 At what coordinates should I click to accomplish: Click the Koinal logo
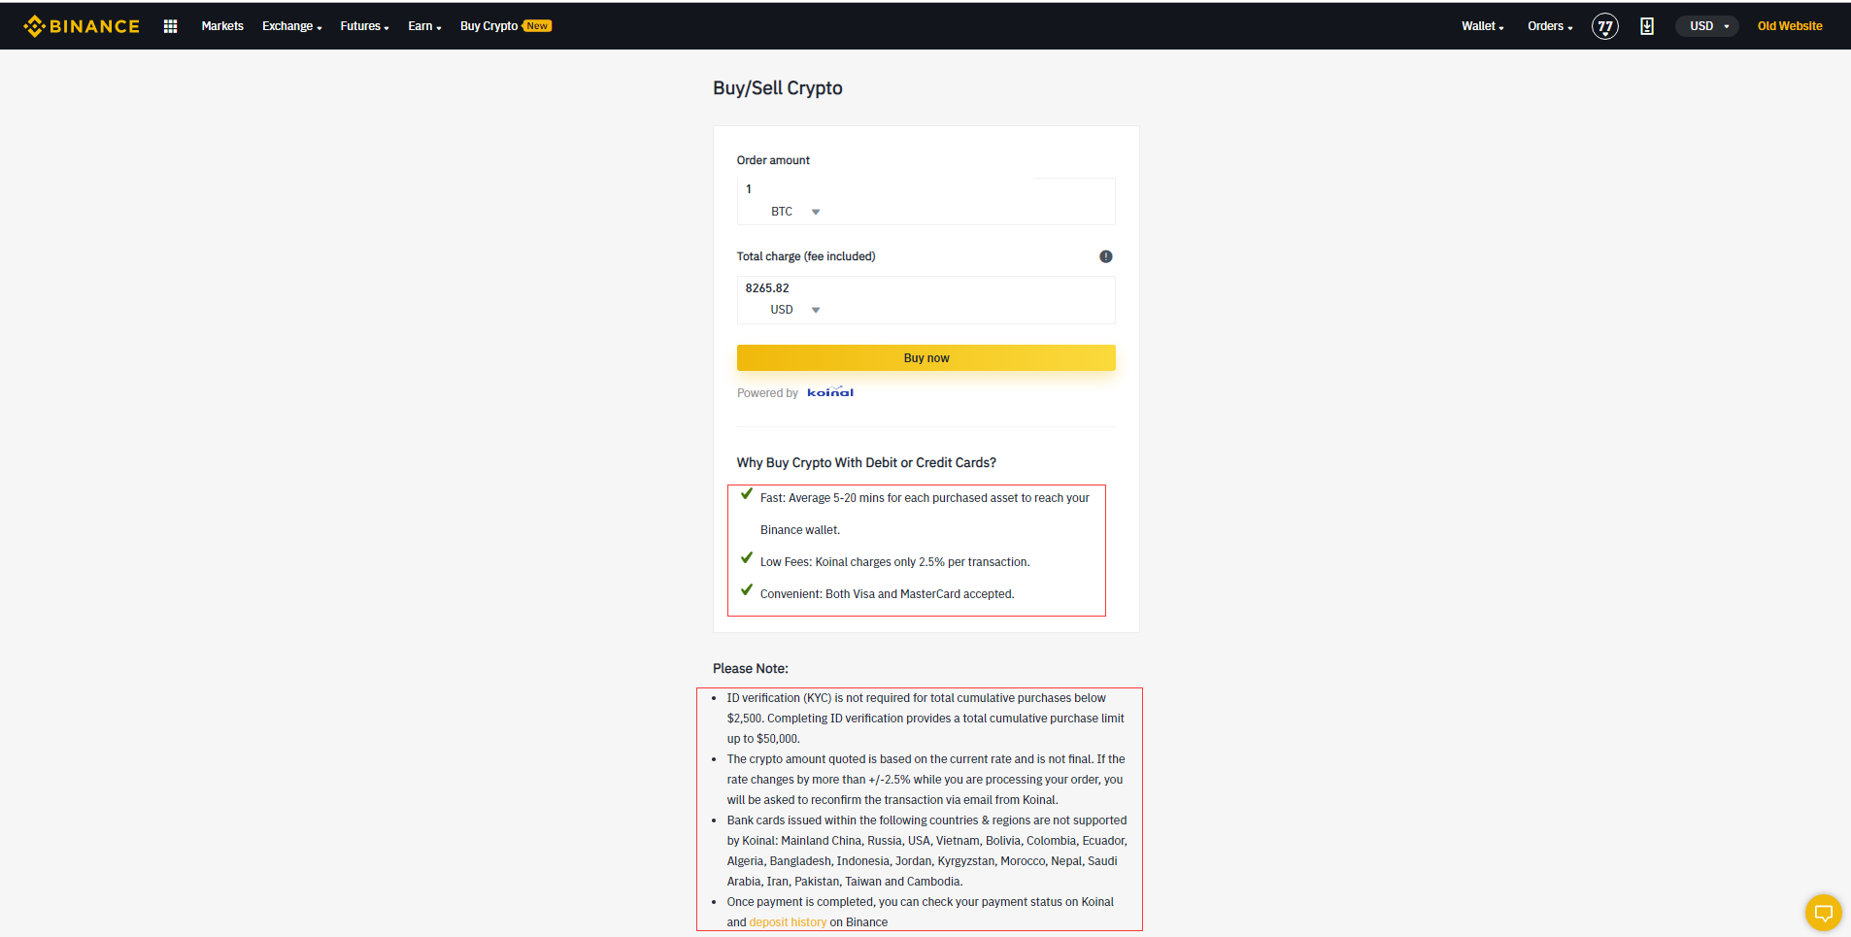click(830, 392)
